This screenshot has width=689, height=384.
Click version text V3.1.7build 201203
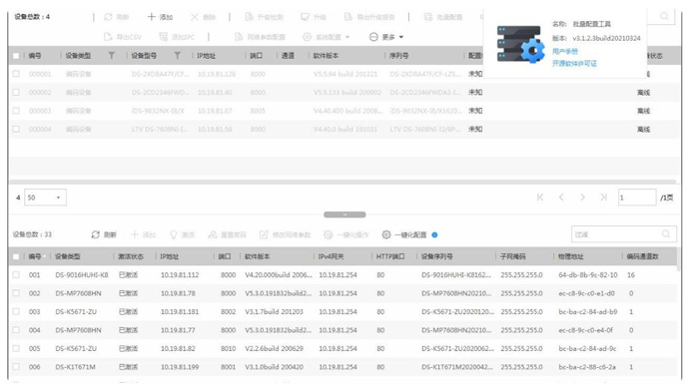275,311
